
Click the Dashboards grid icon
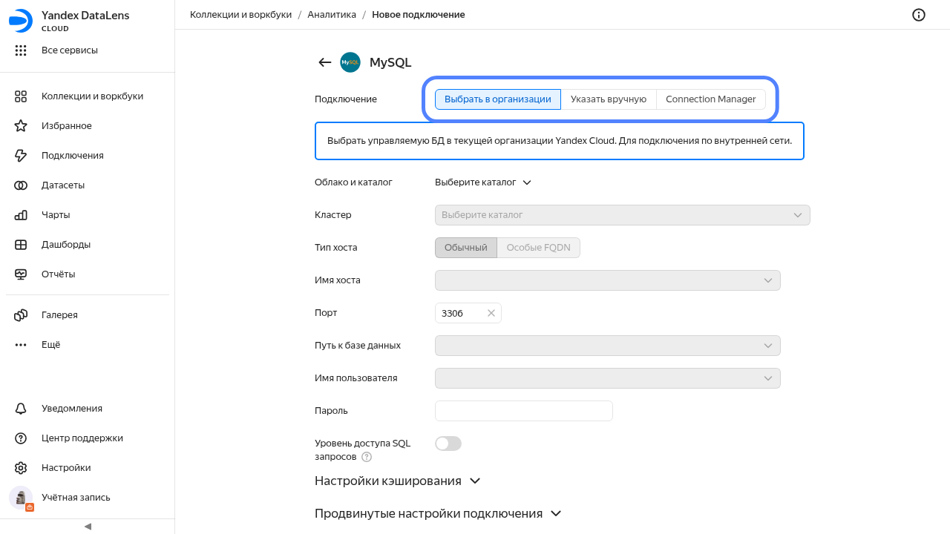tap(21, 245)
